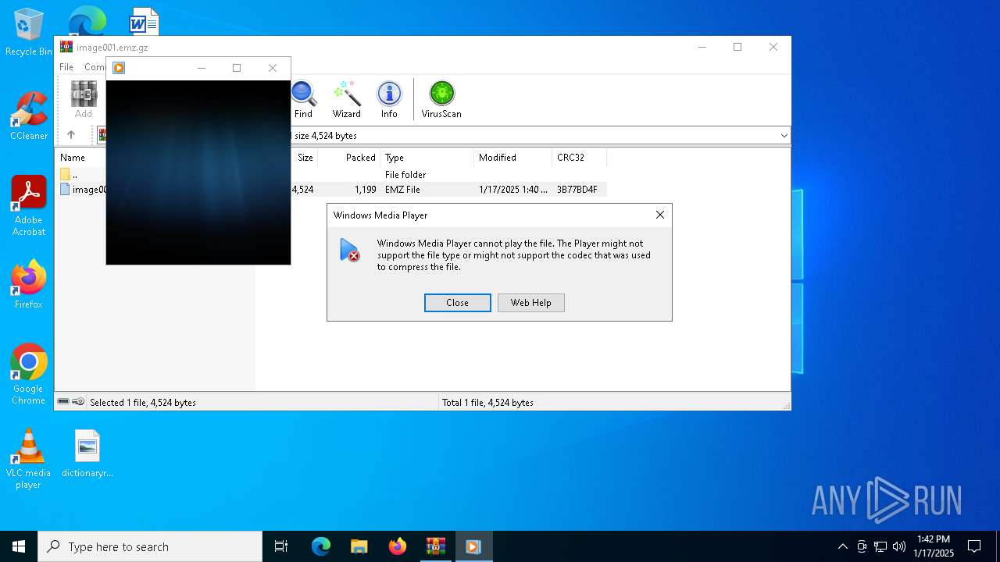The image size is (1000, 562).
Task: Click the Windows Media Player title icon
Action: click(119, 68)
